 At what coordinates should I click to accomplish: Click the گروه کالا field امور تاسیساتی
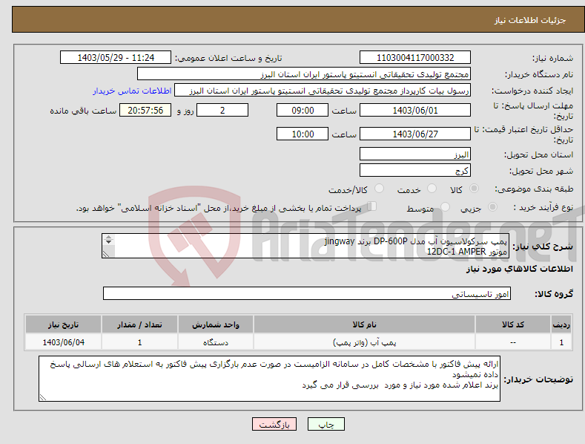coord(307,294)
